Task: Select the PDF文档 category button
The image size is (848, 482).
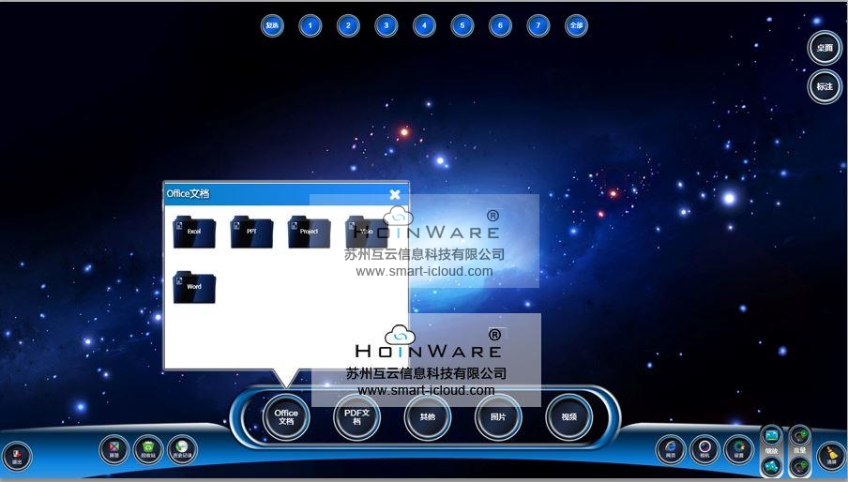Action: pyautogui.click(x=357, y=416)
